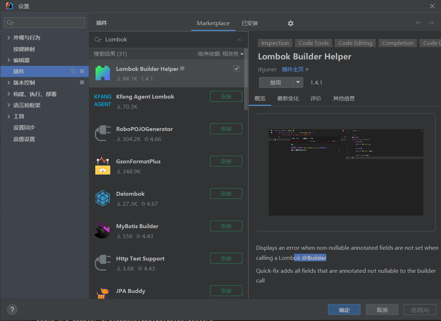Click the 禁用 button

pos(276,82)
